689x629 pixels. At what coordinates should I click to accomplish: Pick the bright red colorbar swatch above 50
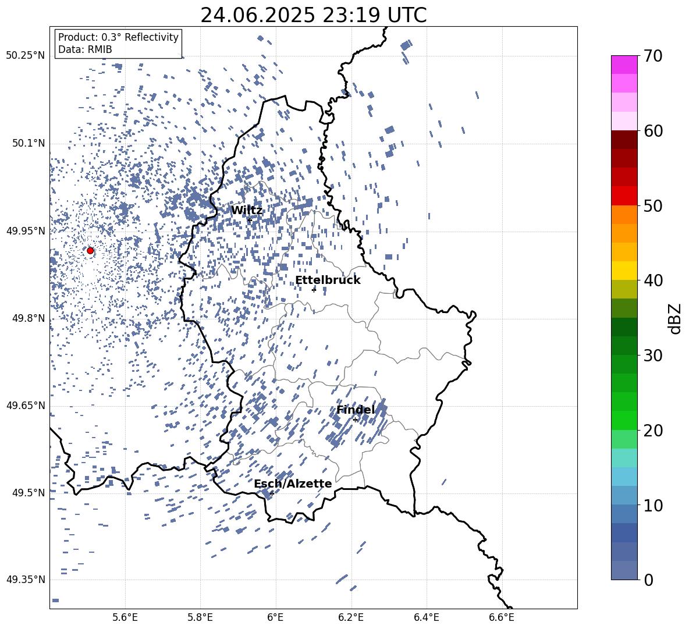(x=624, y=196)
